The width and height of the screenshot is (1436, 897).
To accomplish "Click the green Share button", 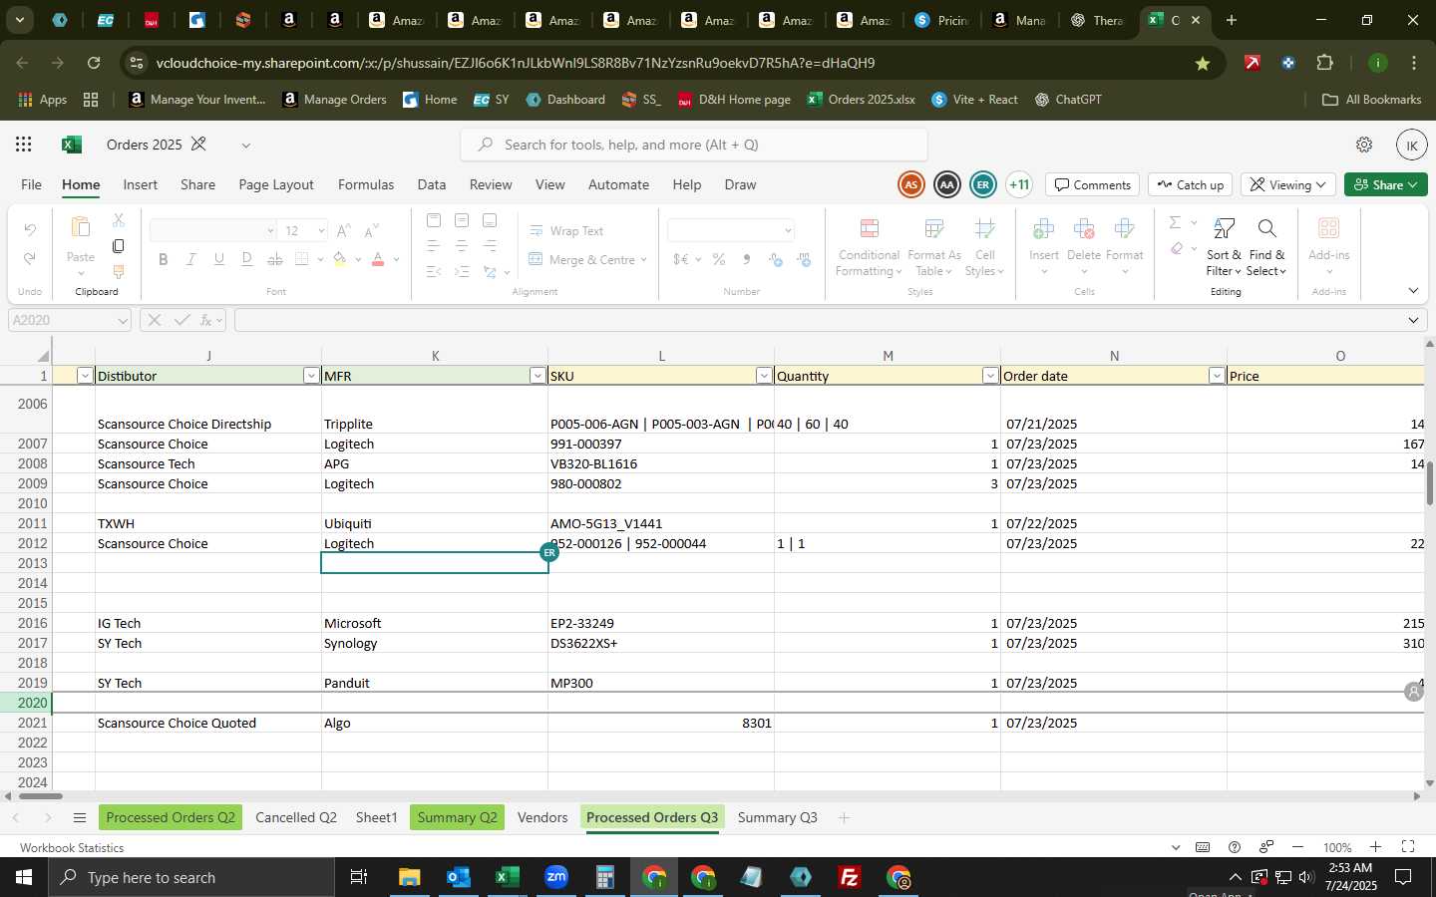I will [1386, 184].
